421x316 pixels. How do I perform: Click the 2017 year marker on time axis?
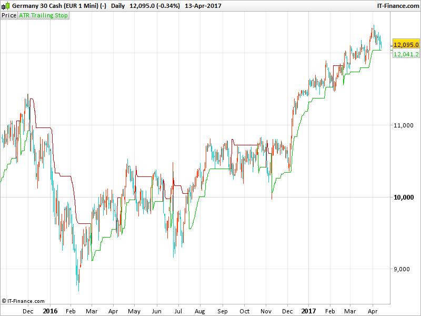tap(308, 311)
